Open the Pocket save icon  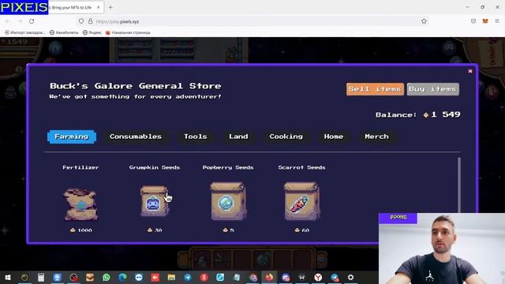[x=473, y=21]
